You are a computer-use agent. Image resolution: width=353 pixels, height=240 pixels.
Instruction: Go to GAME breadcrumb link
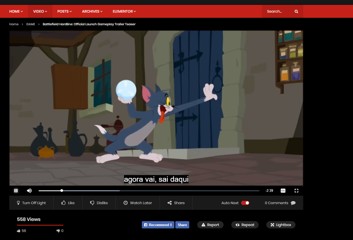click(x=31, y=24)
